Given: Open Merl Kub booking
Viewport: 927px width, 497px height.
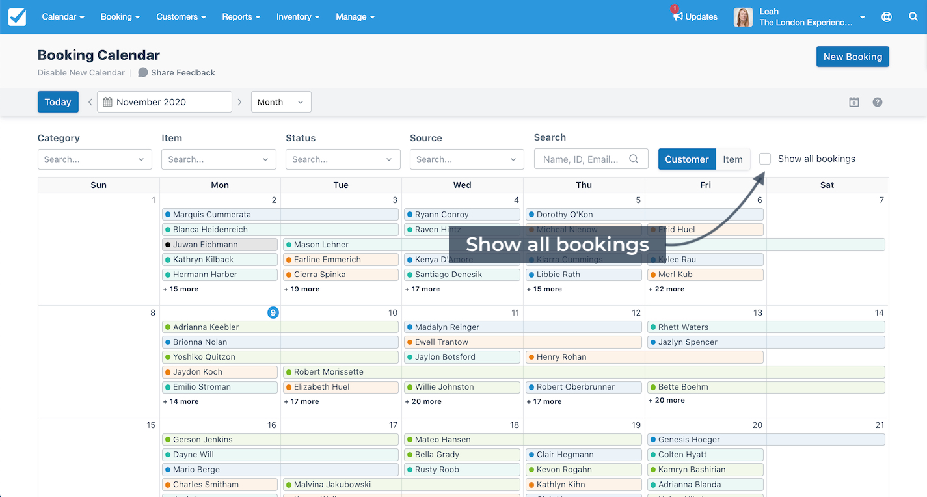Looking at the screenshot, I should click(x=705, y=275).
